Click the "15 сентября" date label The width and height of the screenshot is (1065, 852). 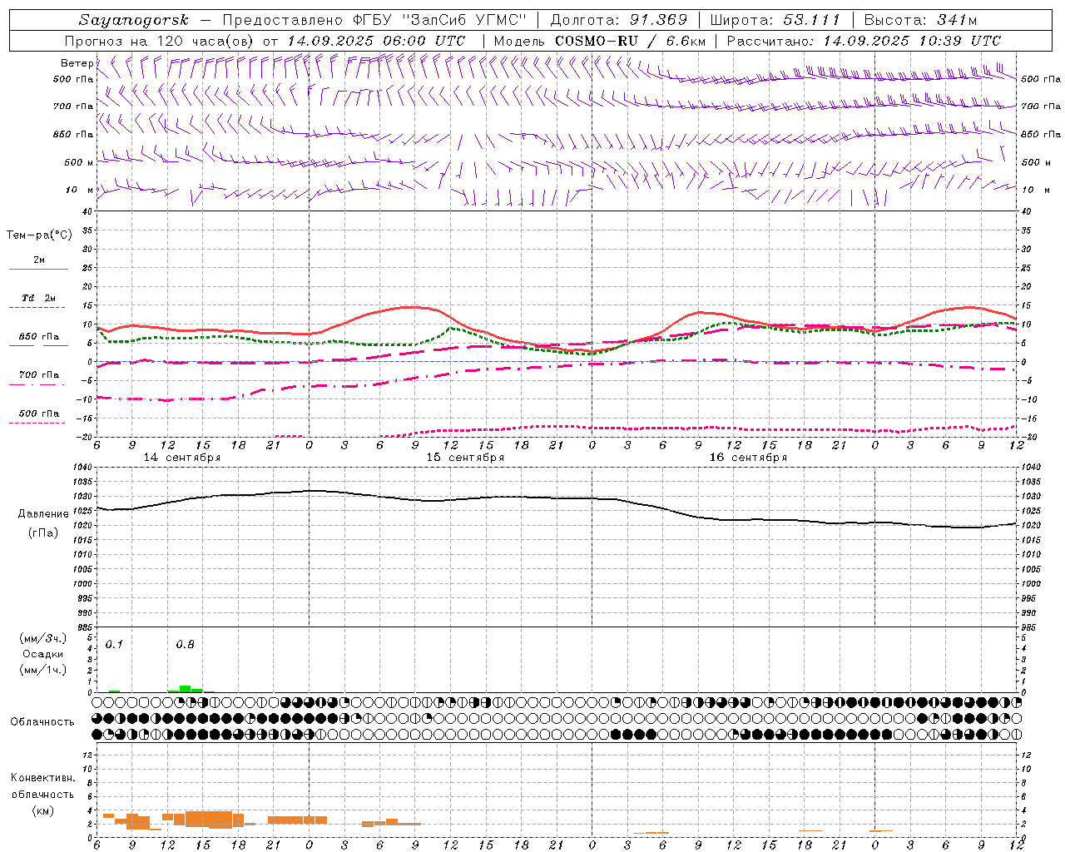click(465, 458)
